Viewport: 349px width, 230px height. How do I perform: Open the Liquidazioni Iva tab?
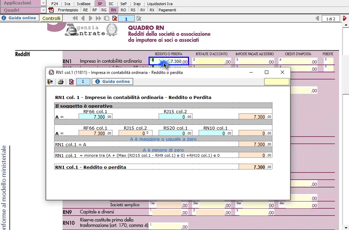[160, 4]
